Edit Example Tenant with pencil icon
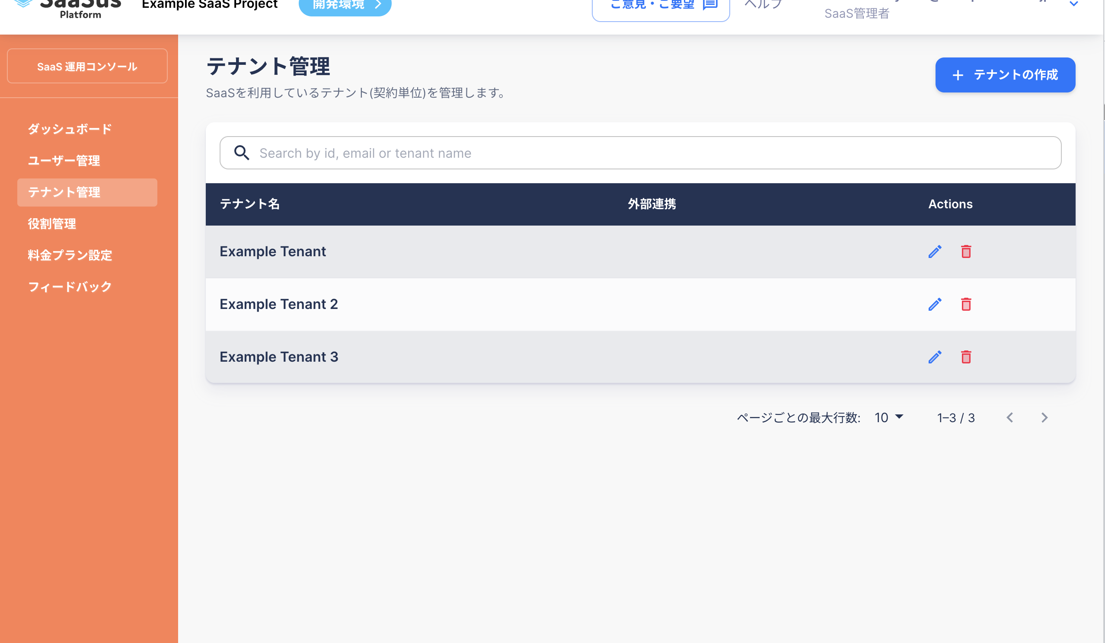This screenshot has height=643, width=1105. pyautogui.click(x=934, y=251)
